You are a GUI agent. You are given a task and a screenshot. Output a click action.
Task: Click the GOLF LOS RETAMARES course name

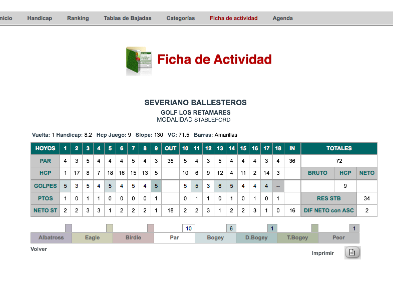click(x=195, y=113)
